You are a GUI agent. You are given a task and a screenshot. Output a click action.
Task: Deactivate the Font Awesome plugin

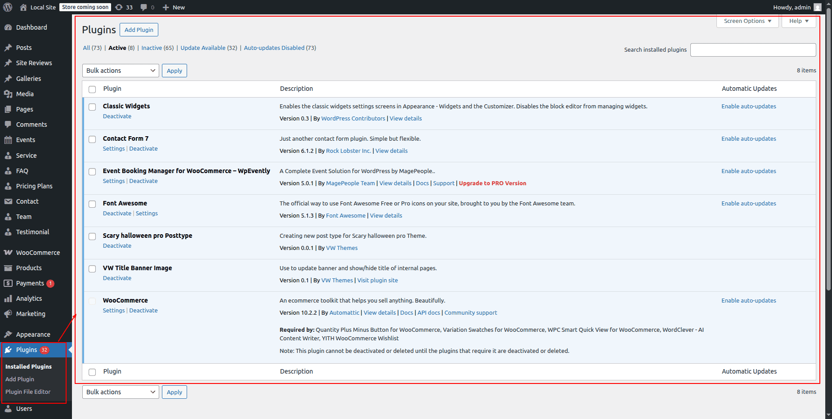point(117,214)
